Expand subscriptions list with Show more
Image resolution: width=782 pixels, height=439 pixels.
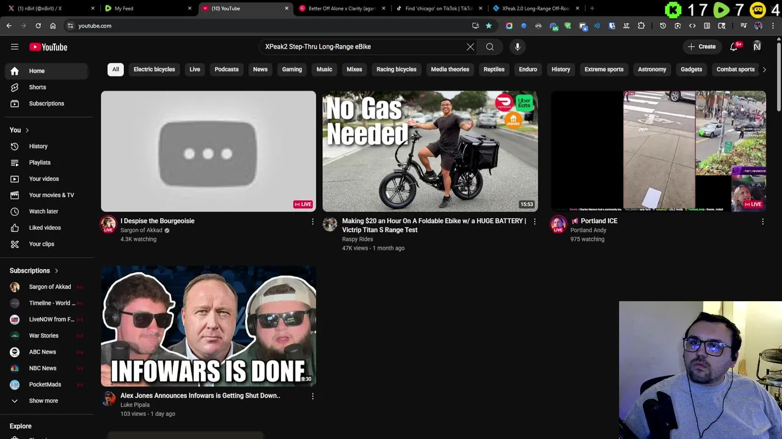click(x=48, y=401)
